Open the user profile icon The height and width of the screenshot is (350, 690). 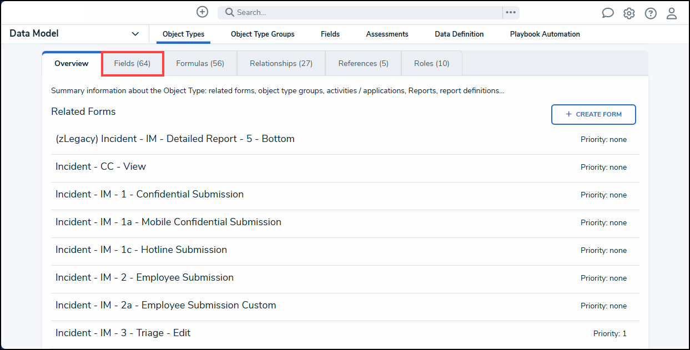[672, 13]
